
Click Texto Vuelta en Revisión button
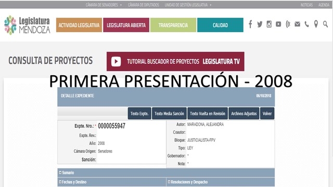208,113
